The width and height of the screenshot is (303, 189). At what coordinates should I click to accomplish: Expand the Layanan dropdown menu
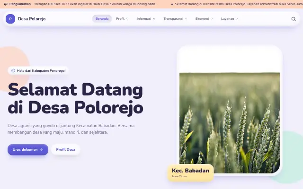point(229,19)
